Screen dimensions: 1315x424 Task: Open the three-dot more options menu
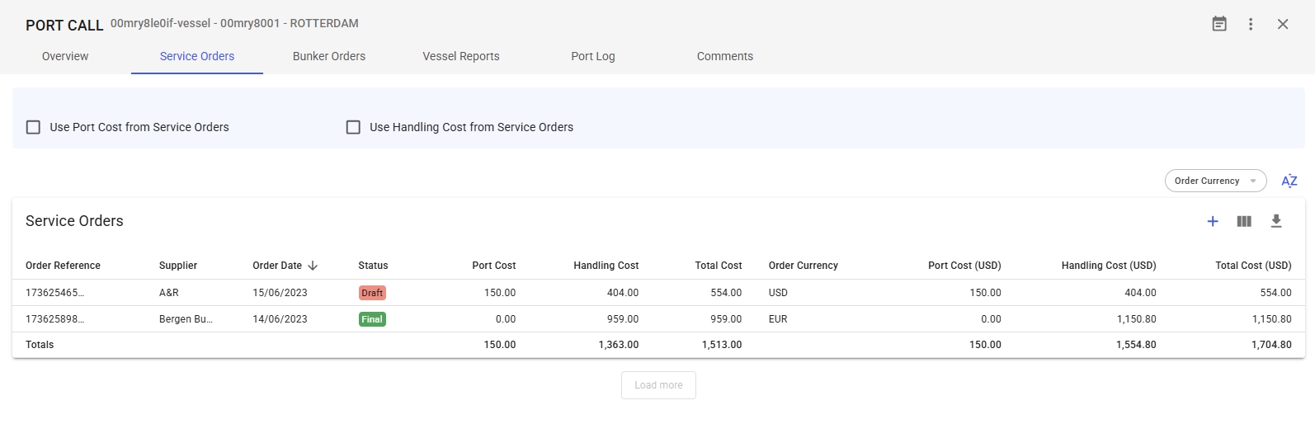coord(1251,24)
